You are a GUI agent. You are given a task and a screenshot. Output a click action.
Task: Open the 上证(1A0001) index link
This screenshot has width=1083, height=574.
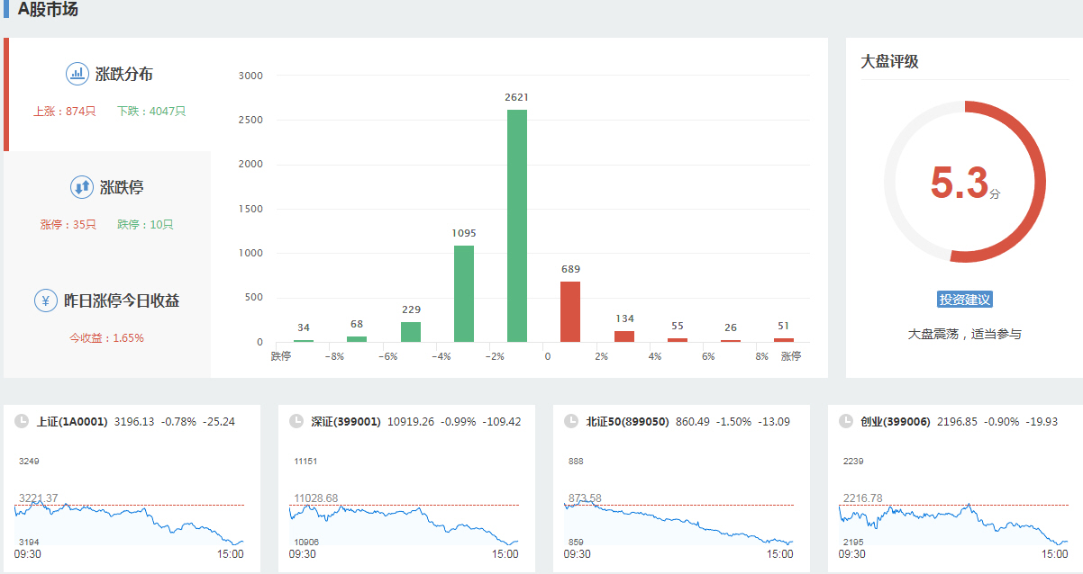(x=72, y=421)
